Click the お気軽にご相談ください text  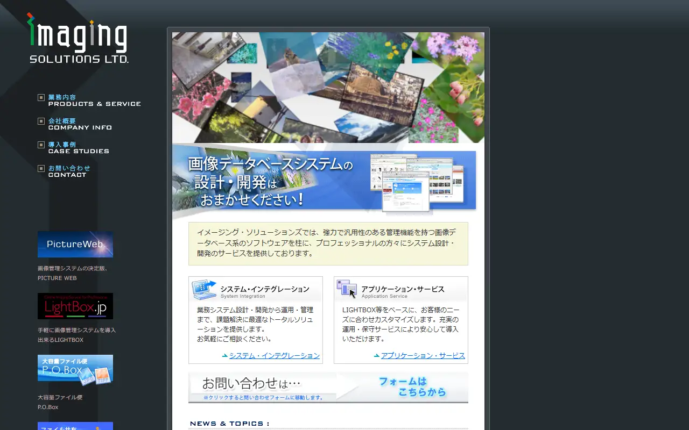[x=234, y=339]
